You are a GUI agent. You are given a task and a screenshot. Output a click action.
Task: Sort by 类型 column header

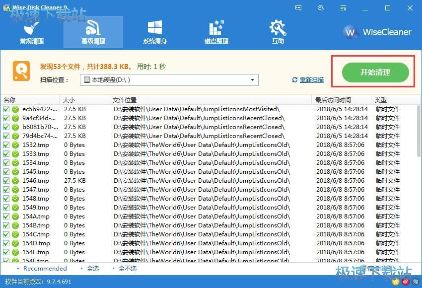click(x=396, y=100)
